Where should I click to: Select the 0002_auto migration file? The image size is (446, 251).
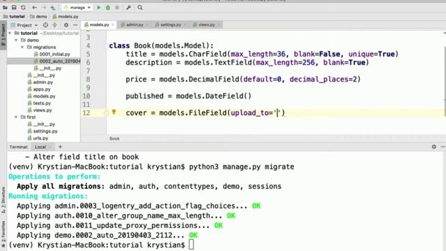click(x=57, y=61)
